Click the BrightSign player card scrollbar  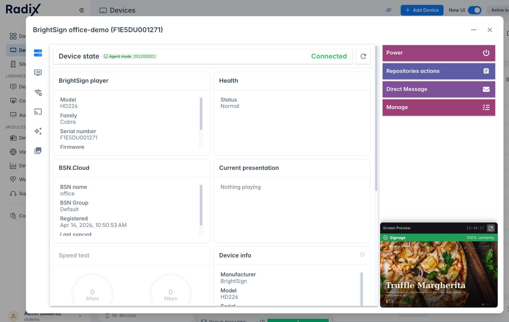click(201, 113)
